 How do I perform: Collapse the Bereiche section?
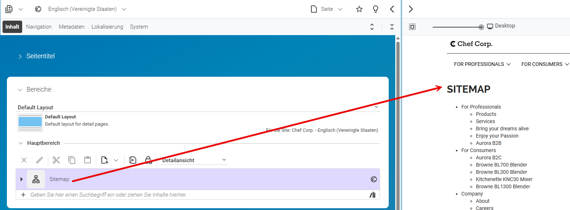coord(35,89)
